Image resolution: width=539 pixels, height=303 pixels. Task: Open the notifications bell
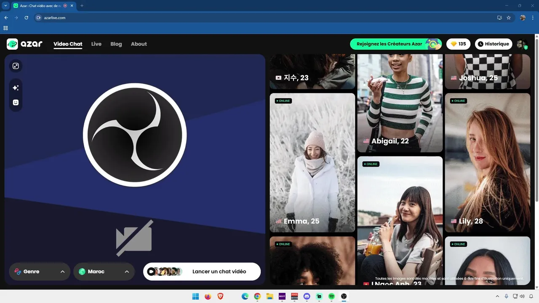[531, 297]
